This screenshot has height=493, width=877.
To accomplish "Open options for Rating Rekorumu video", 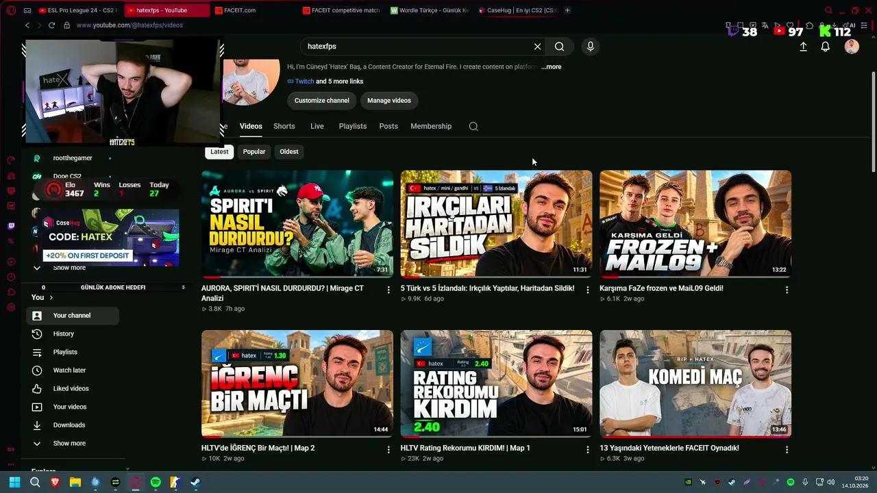I will (587, 449).
